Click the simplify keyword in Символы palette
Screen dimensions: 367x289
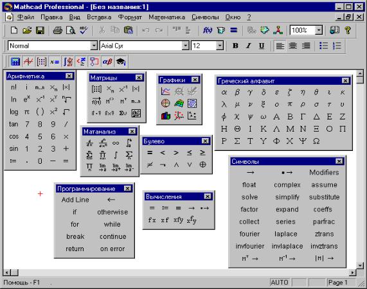[287, 197]
